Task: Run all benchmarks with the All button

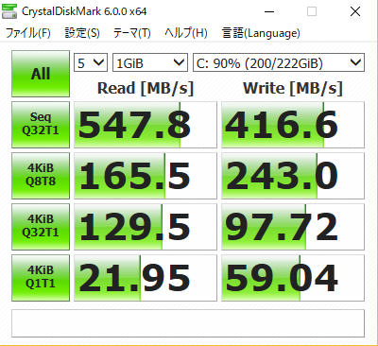Action: point(41,74)
